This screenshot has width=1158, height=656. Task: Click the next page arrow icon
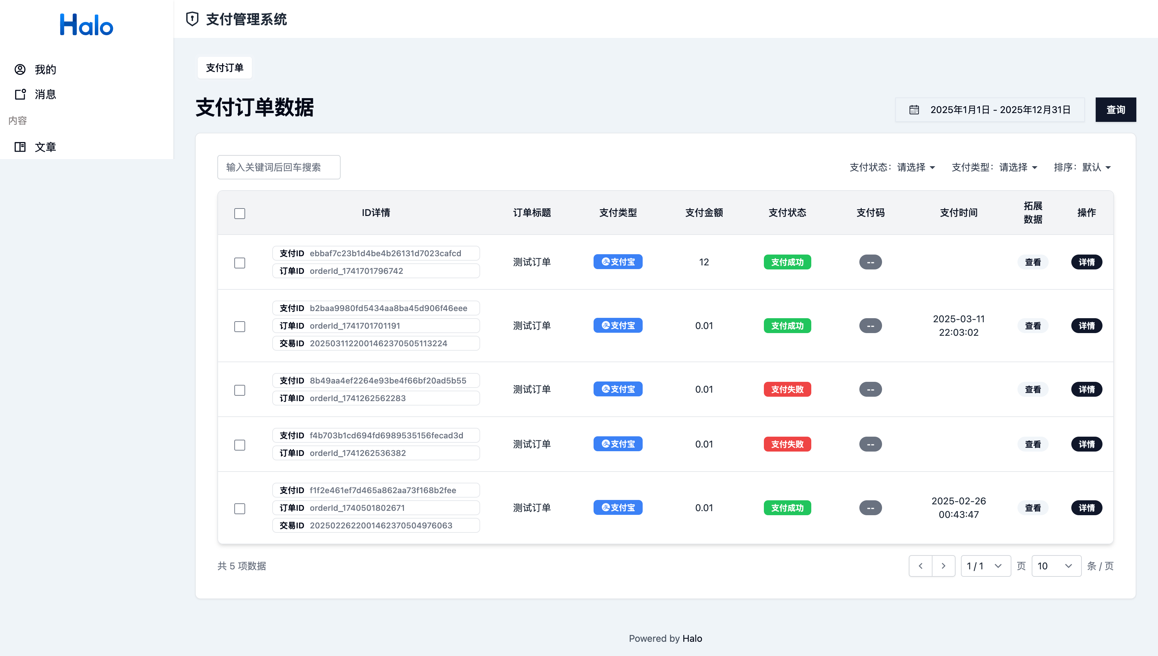(x=944, y=565)
